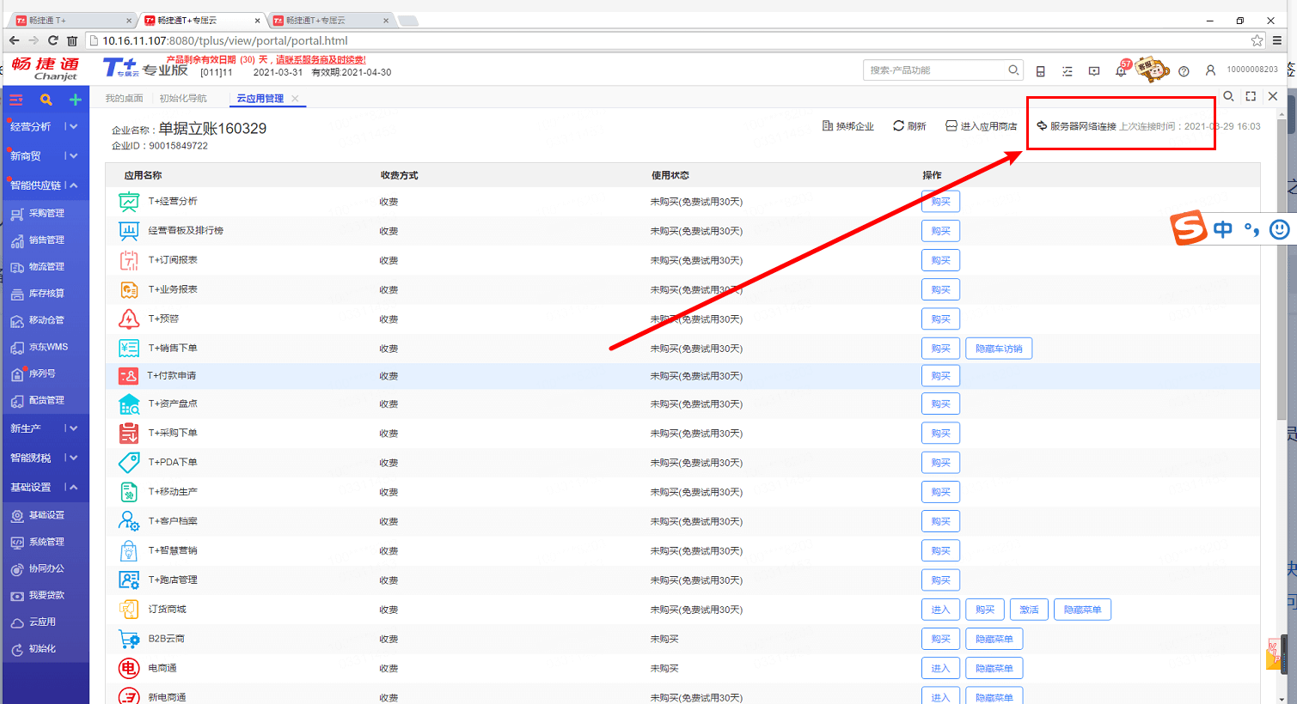Expand the 智能财税 sidebar section
This screenshot has width=1297, height=704.
point(45,458)
